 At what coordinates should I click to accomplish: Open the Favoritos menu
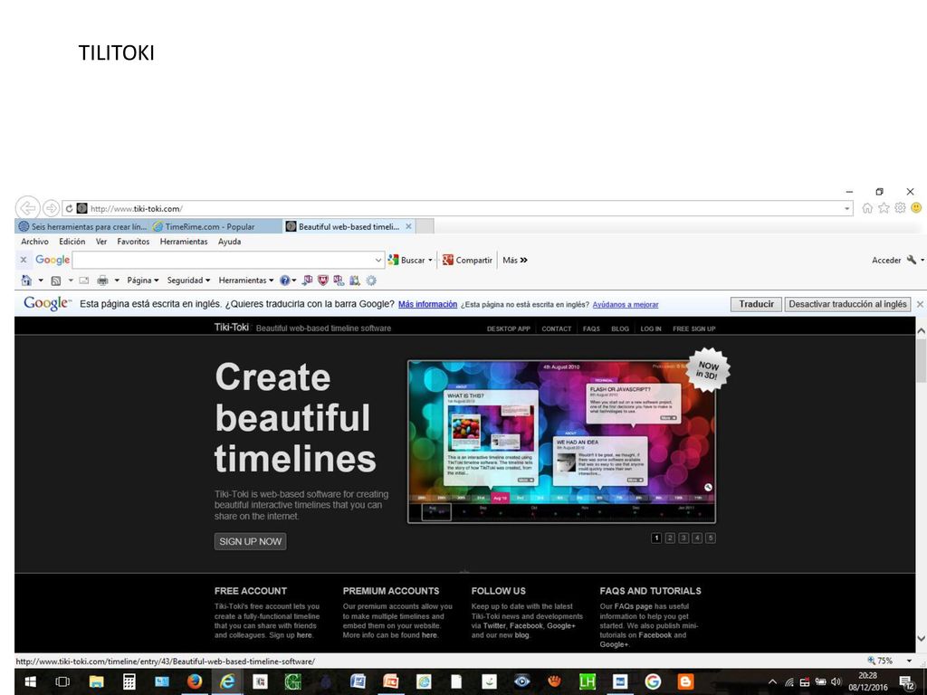click(x=133, y=241)
